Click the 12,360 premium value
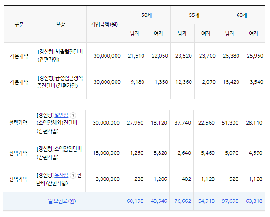This screenshot has height=217, width=270. pos(184,82)
